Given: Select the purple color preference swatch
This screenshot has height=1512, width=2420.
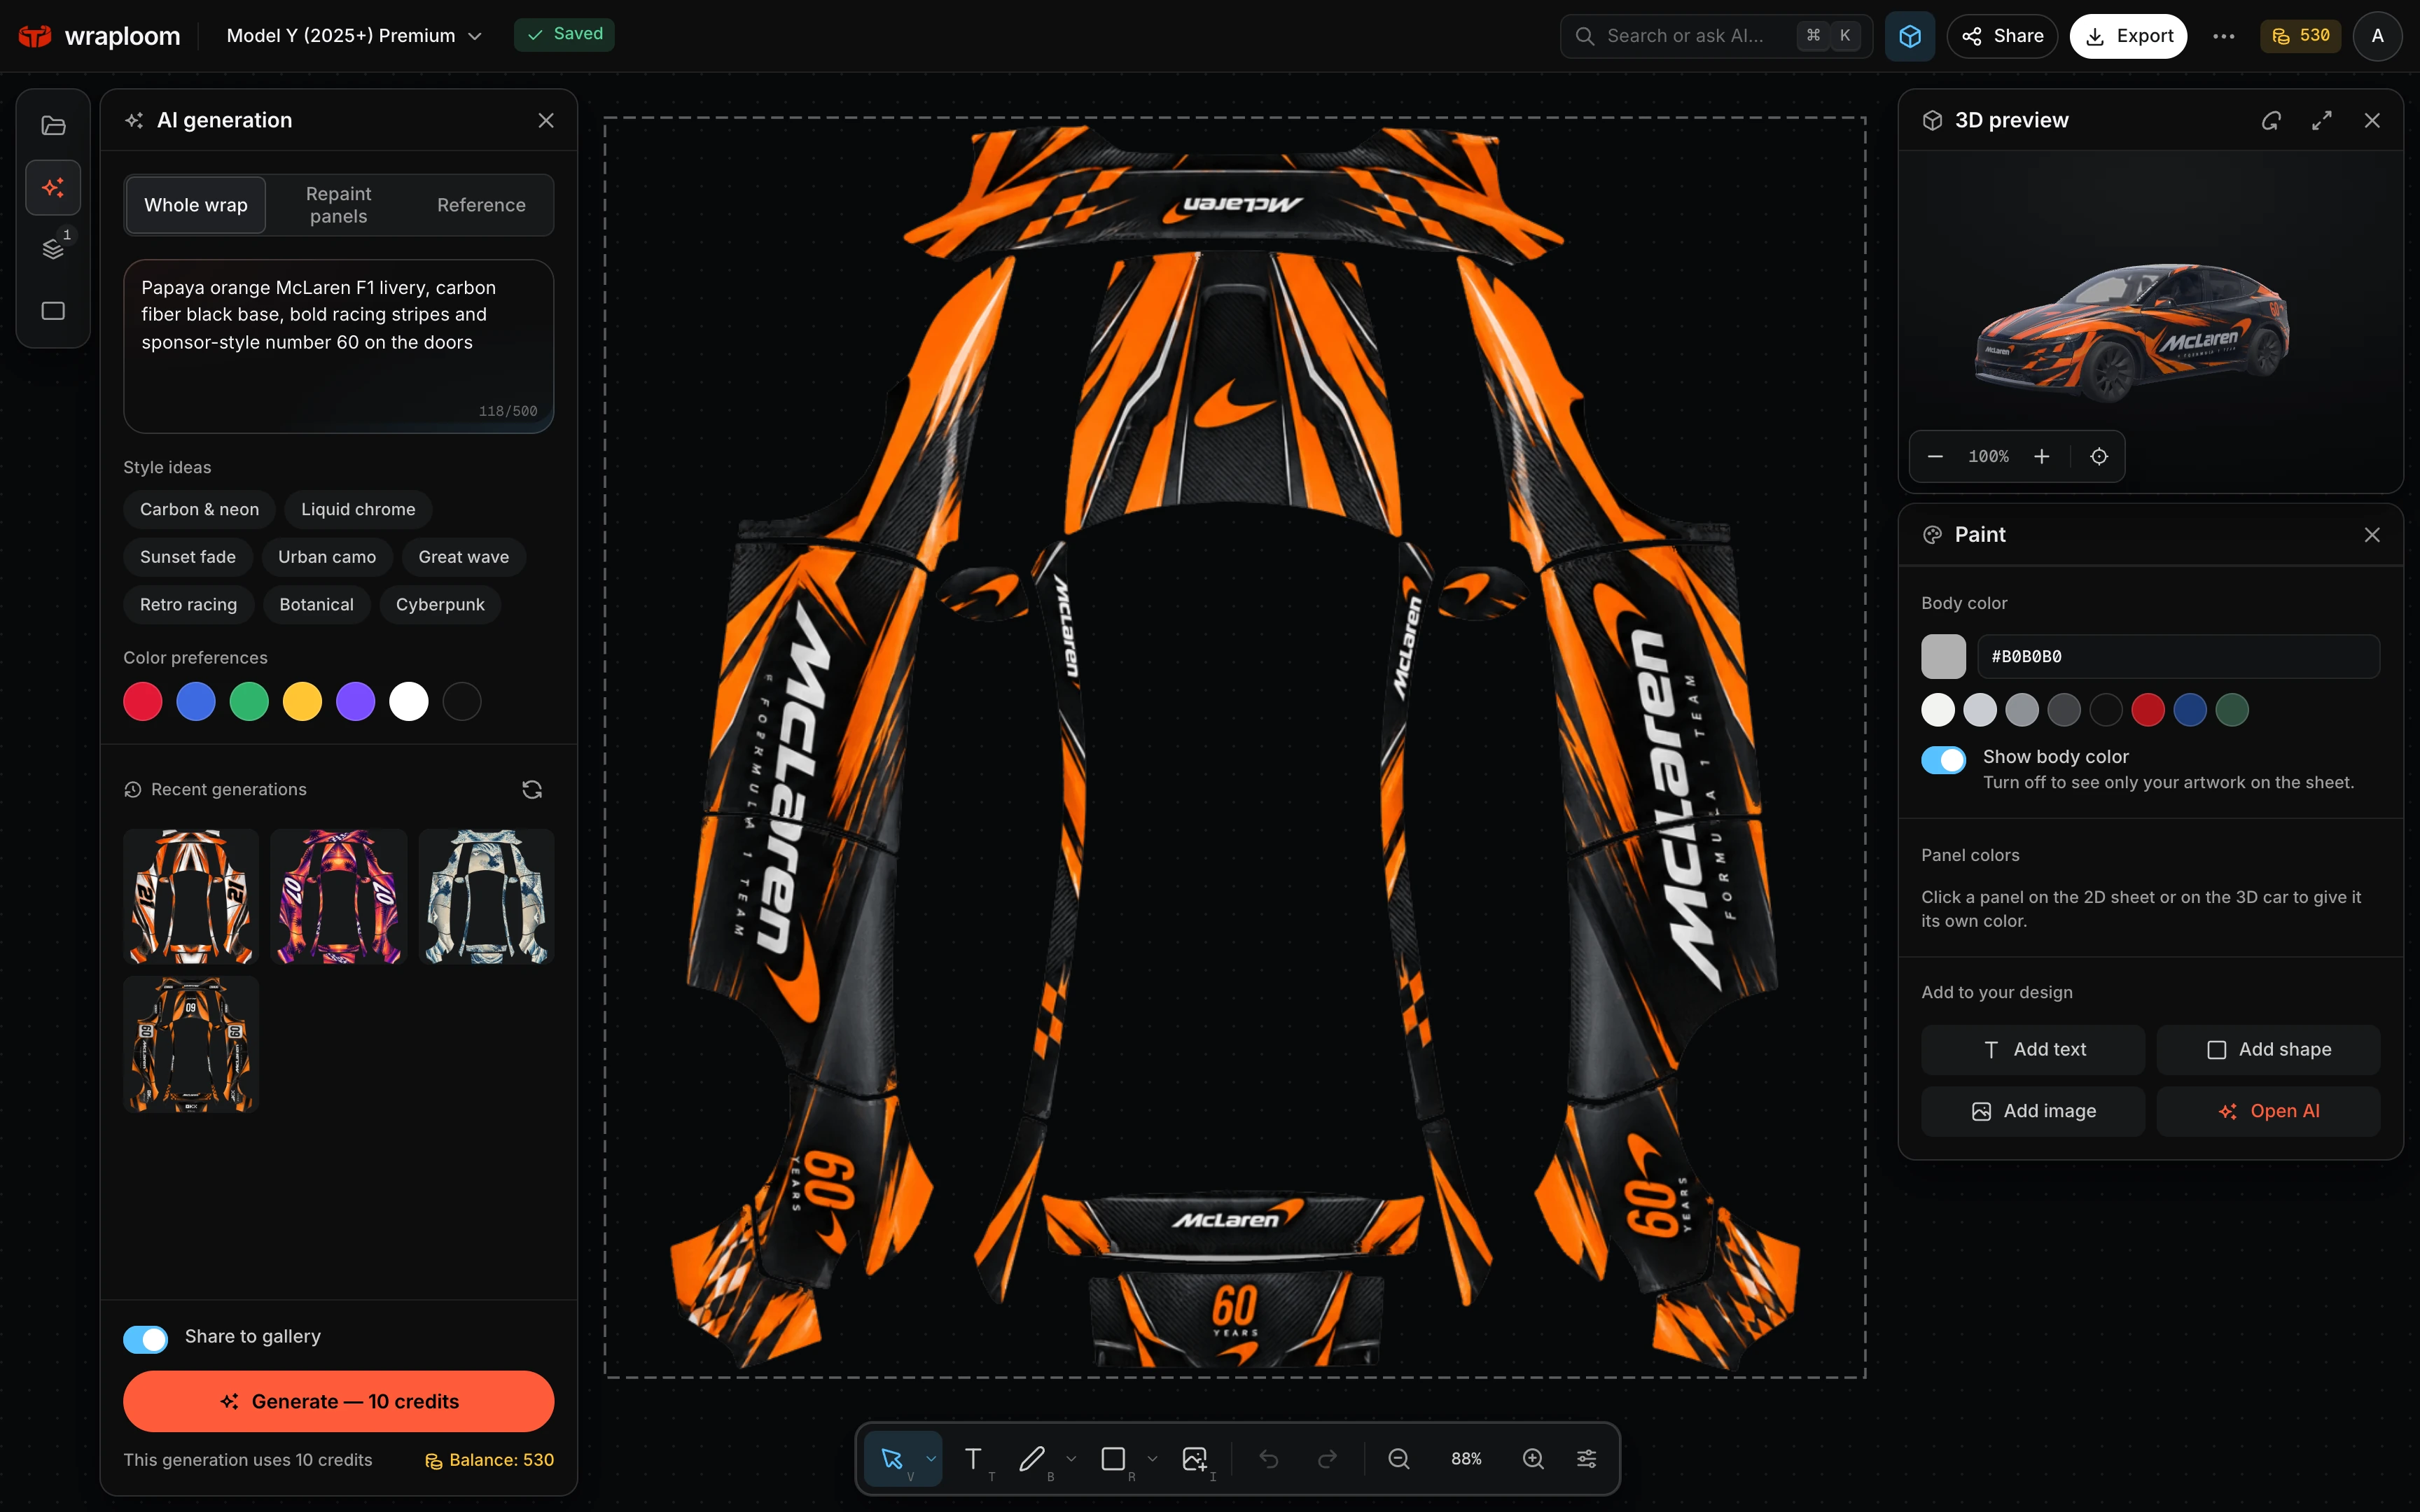Looking at the screenshot, I should (356, 702).
